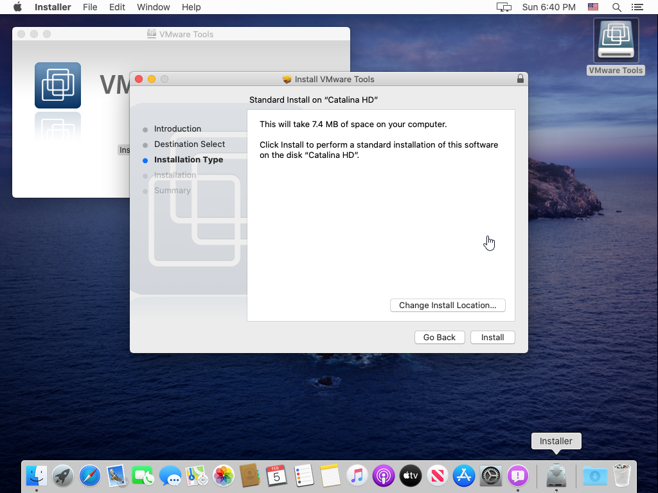Click the Spotlight search icon

click(x=616, y=7)
